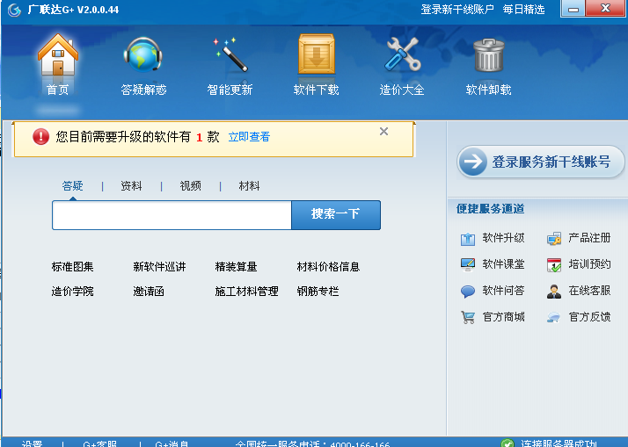The height and width of the screenshot is (447, 628).
Task: Open 软件卸载 trash can icon
Action: [x=489, y=54]
